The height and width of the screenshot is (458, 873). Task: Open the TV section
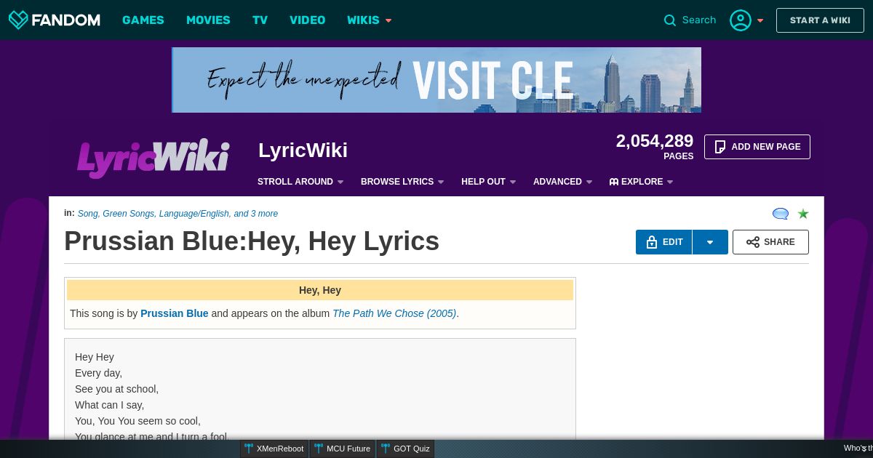[x=260, y=20]
